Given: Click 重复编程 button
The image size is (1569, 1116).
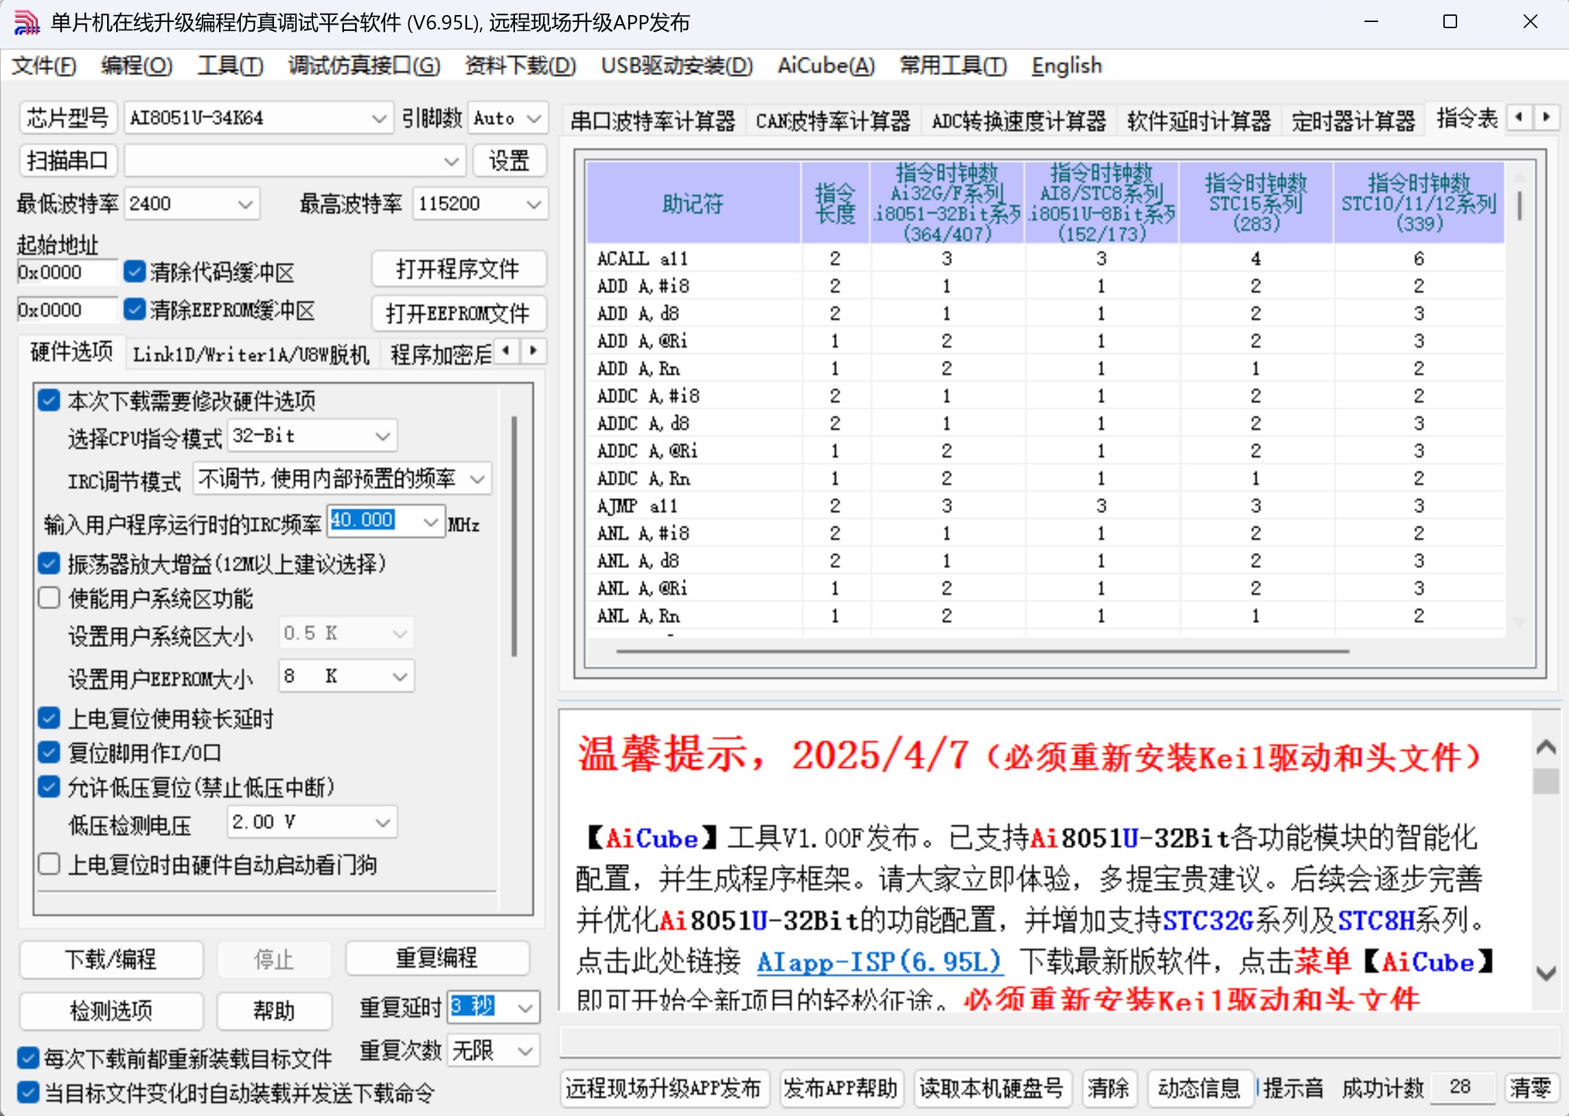Looking at the screenshot, I should pyautogui.click(x=437, y=957).
